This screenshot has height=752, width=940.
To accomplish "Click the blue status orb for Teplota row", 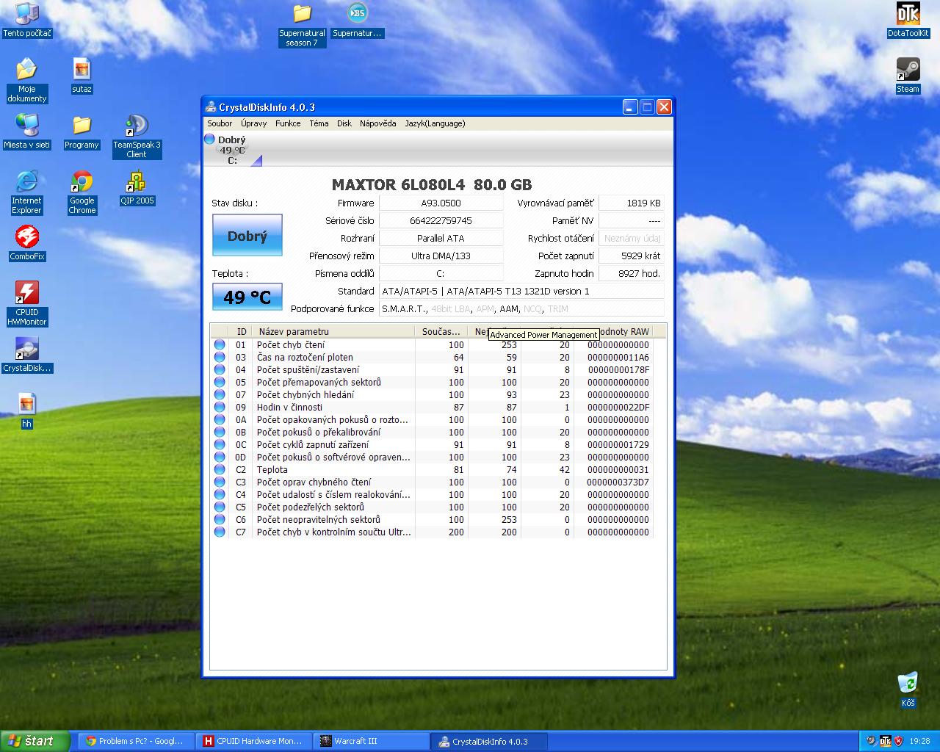I will coord(220,470).
